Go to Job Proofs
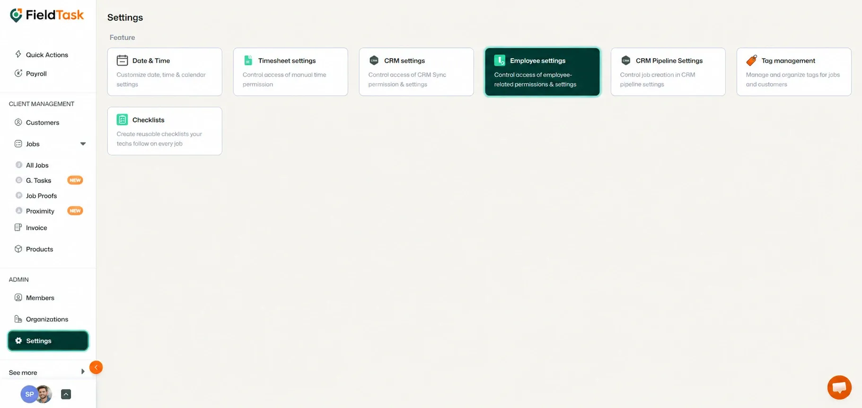Screen dimensions: 862x408 pyautogui.click(x=41, y=196)
